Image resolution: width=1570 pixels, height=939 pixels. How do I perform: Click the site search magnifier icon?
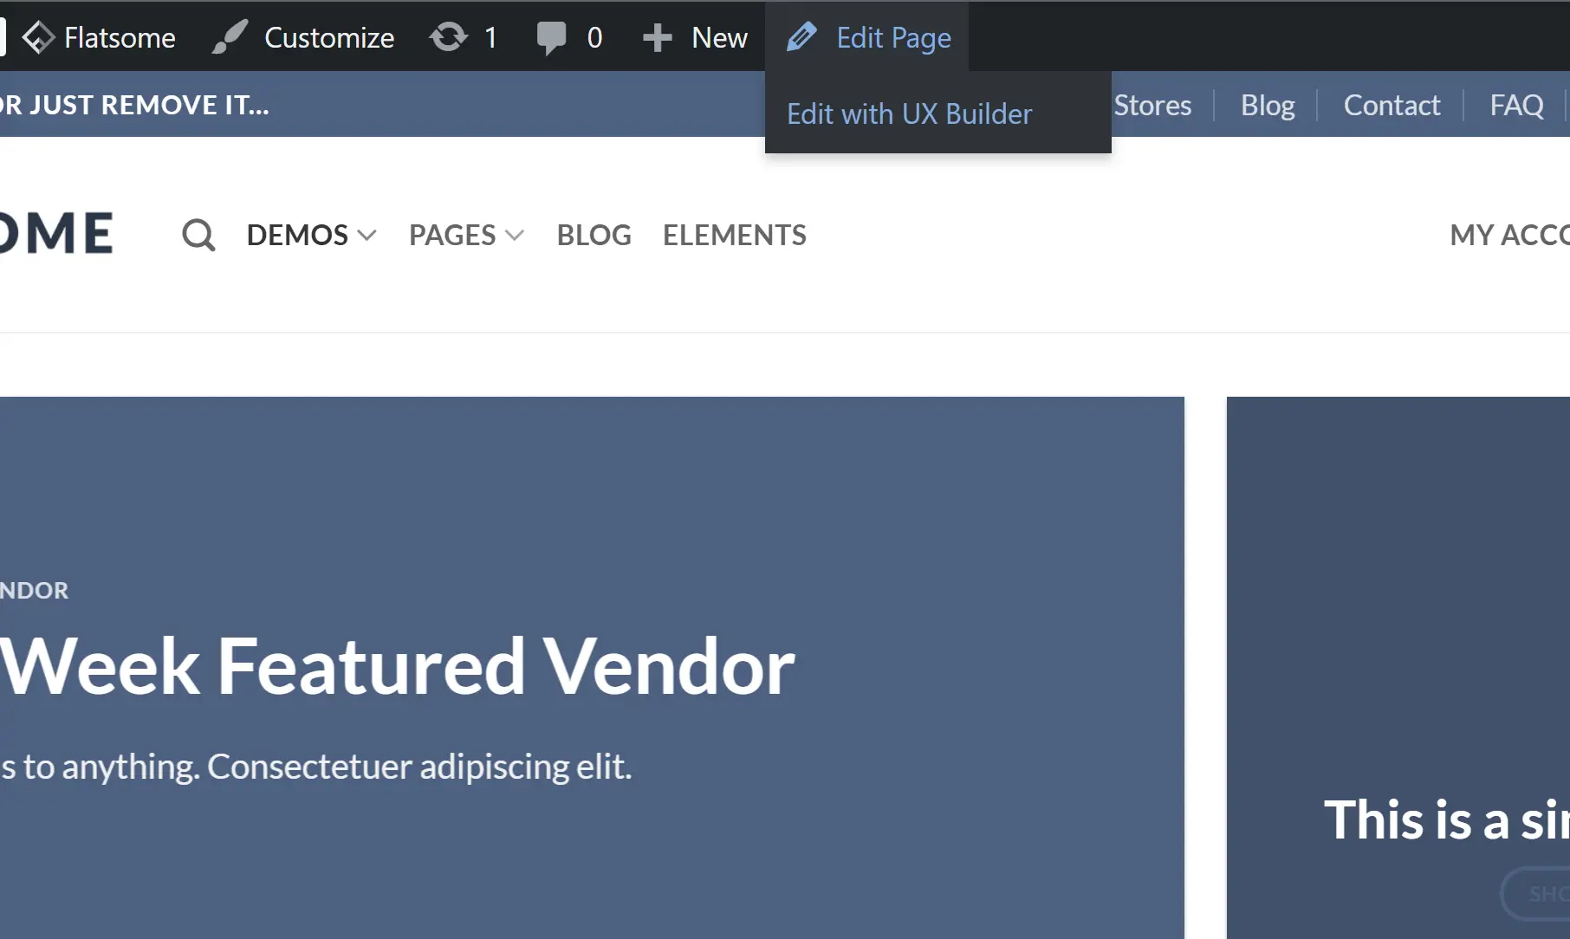[198, 235]
